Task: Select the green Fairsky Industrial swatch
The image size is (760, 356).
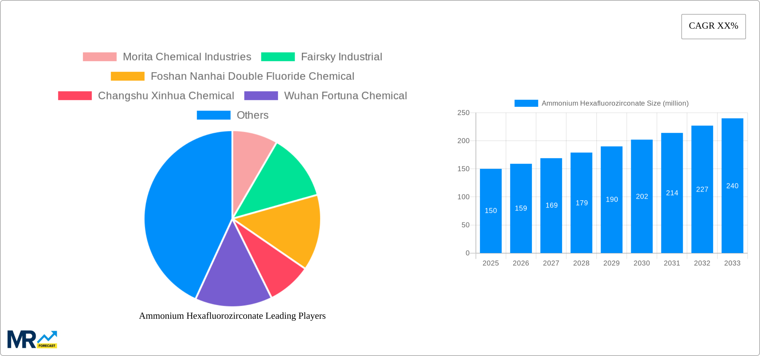Action: click(278, 57)
